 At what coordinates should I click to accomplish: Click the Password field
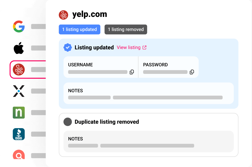[x=165, y=72]
